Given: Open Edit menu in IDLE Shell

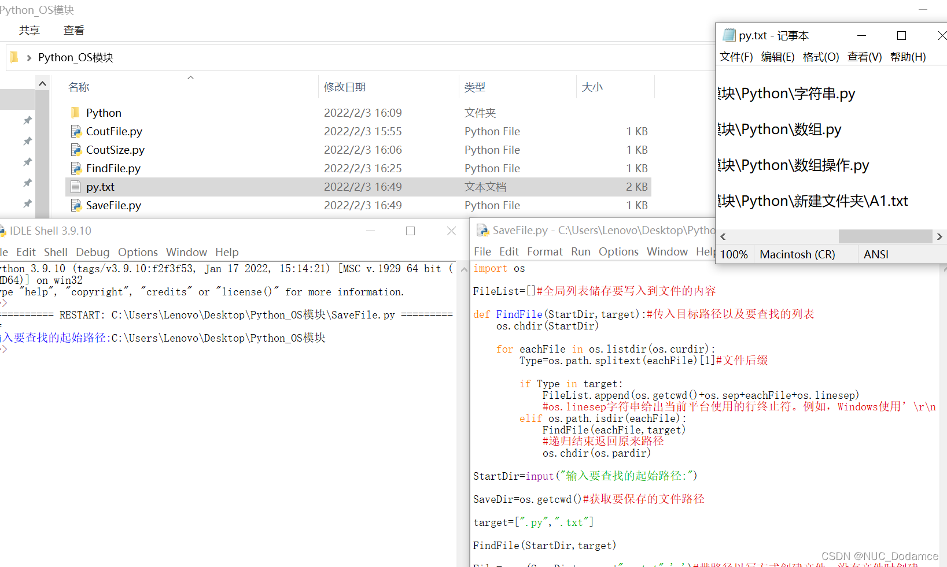Looking at the screenshot, I should tap(26, 252).
